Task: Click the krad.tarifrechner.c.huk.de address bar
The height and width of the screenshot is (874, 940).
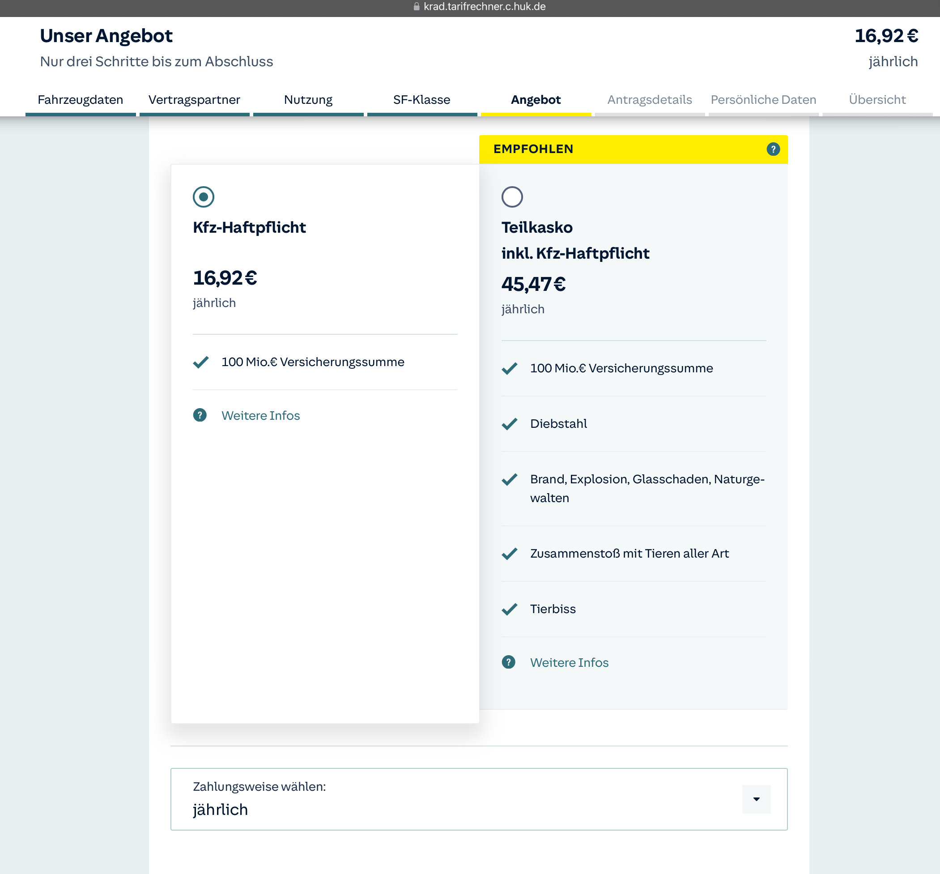Action: pos(484,7)
